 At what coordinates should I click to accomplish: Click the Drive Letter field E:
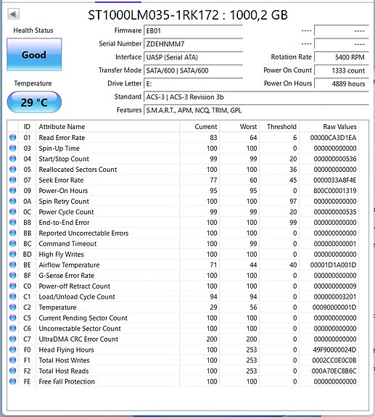193,84
